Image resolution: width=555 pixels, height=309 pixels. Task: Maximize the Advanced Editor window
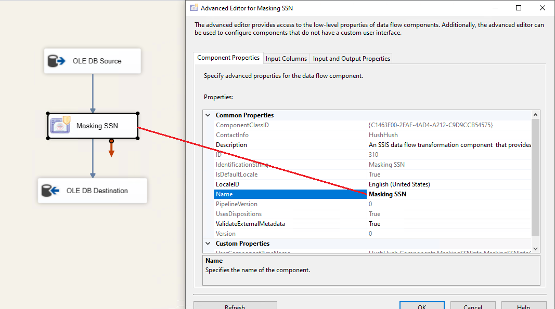tap(519, 8)
